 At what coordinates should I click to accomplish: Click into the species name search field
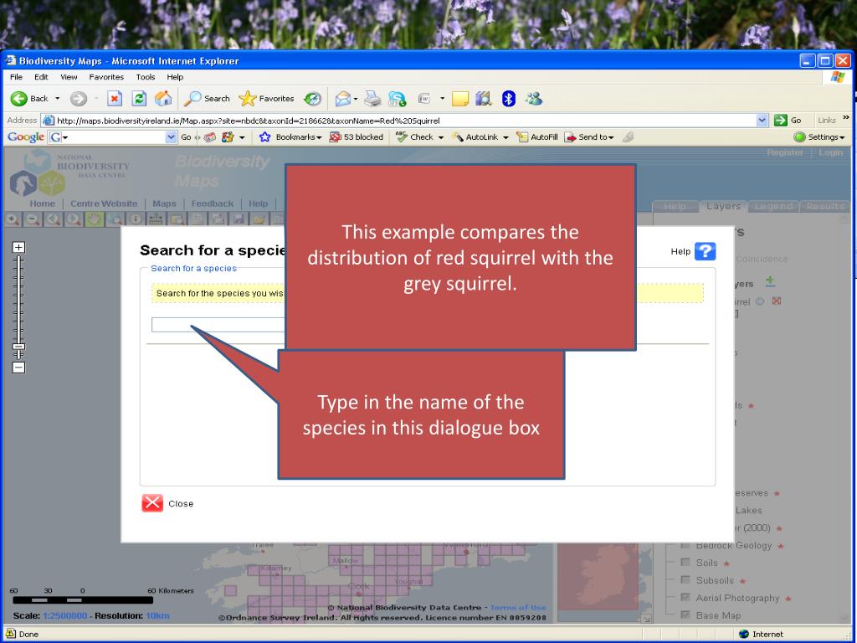218,325
